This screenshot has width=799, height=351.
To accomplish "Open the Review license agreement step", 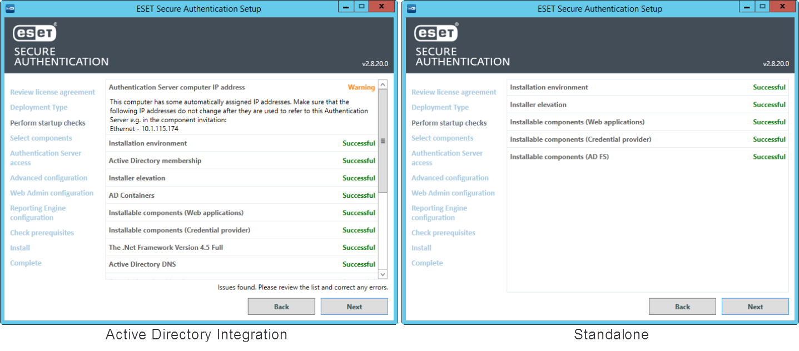I will click(x=52, y=92).
